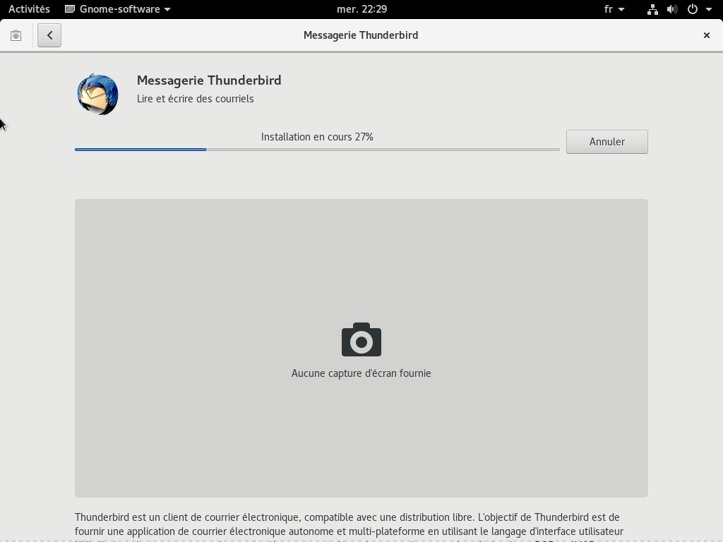Close the Gnome-software window
Viewport: 723px width, 542px height.
706,35
